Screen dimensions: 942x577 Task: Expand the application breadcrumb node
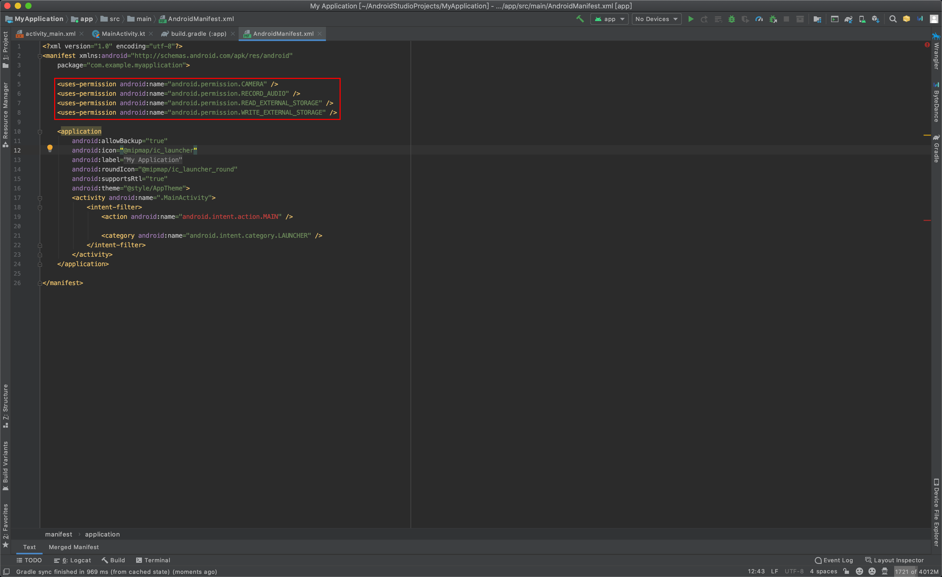coord(102,534)
